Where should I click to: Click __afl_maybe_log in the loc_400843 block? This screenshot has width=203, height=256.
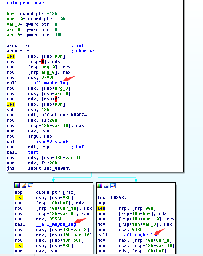pos(139,235)
